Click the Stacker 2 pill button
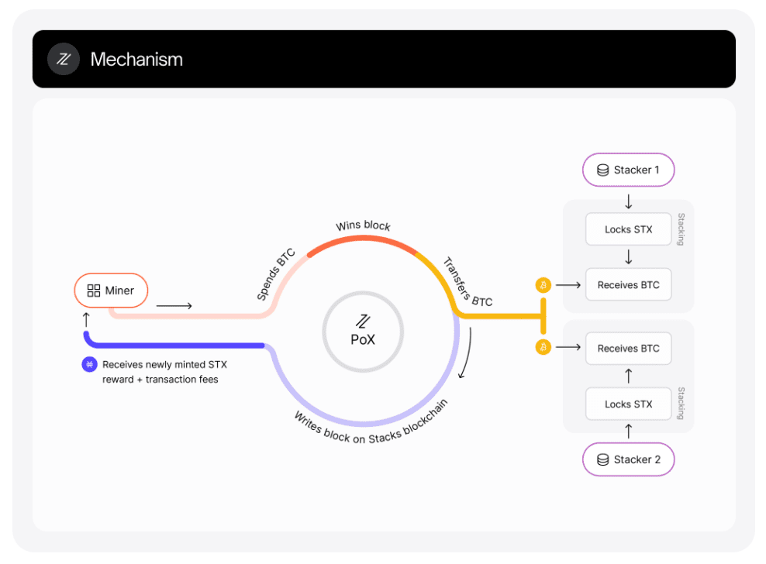The height and width of the screenshot is (564, 766). [x=628, y=459]
